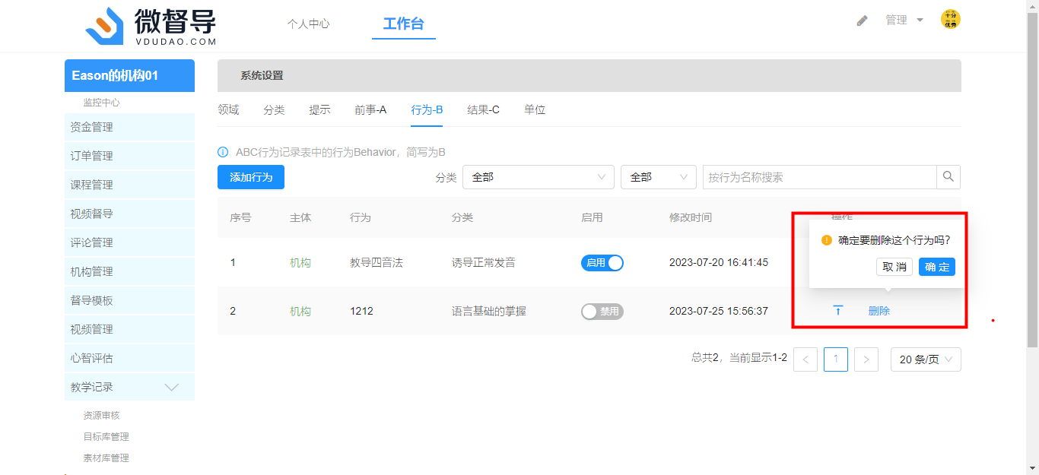The image size is (1039, 475).
Task: Open the second 全部 filter dropdown
Action: (658, 177)
